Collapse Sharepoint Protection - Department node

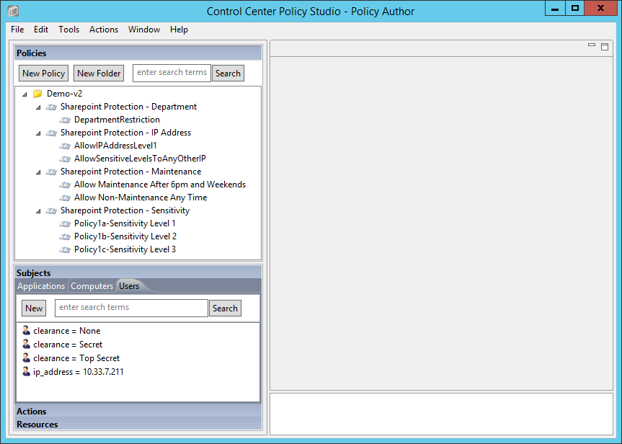coord(38,107)
